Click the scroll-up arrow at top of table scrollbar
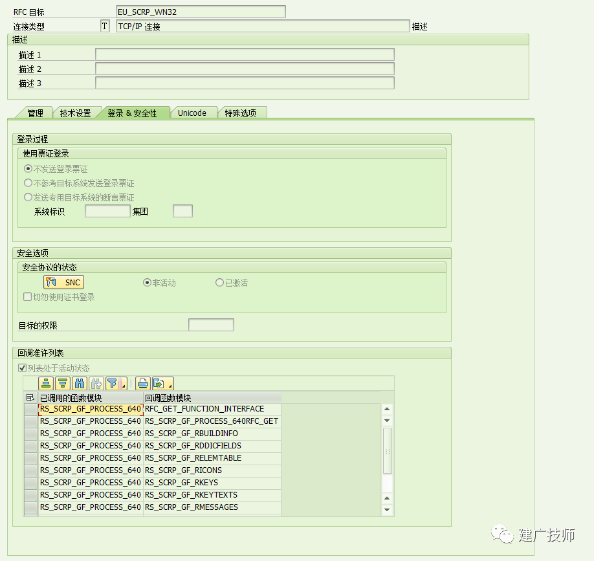Screen dimensions: 594x561 coord(387,409)
